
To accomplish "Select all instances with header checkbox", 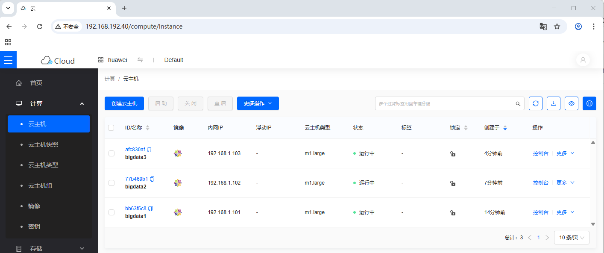I will pos(111,128).
